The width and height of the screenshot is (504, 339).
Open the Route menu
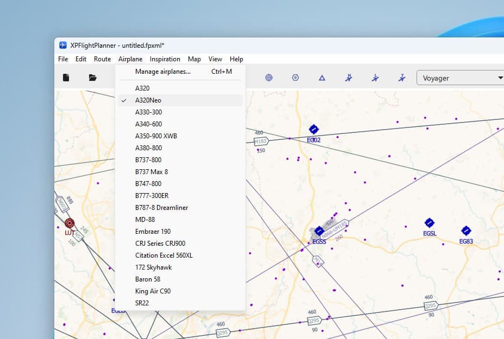(102, 59)
